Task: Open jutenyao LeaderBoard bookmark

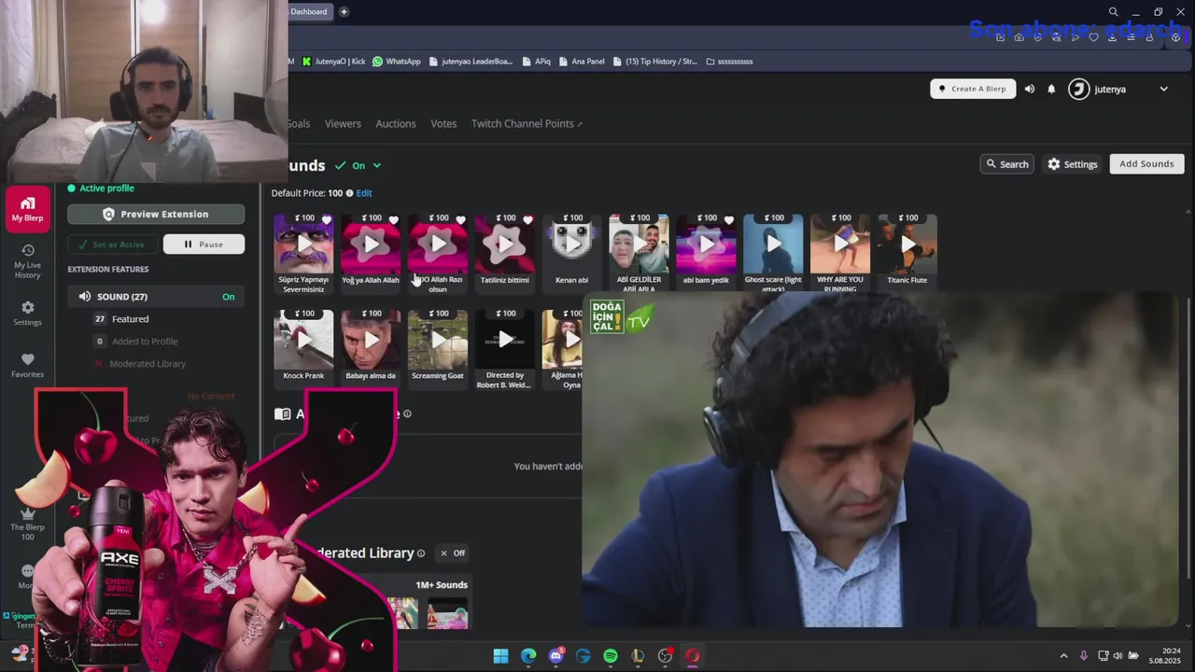Action: [471, 62]
